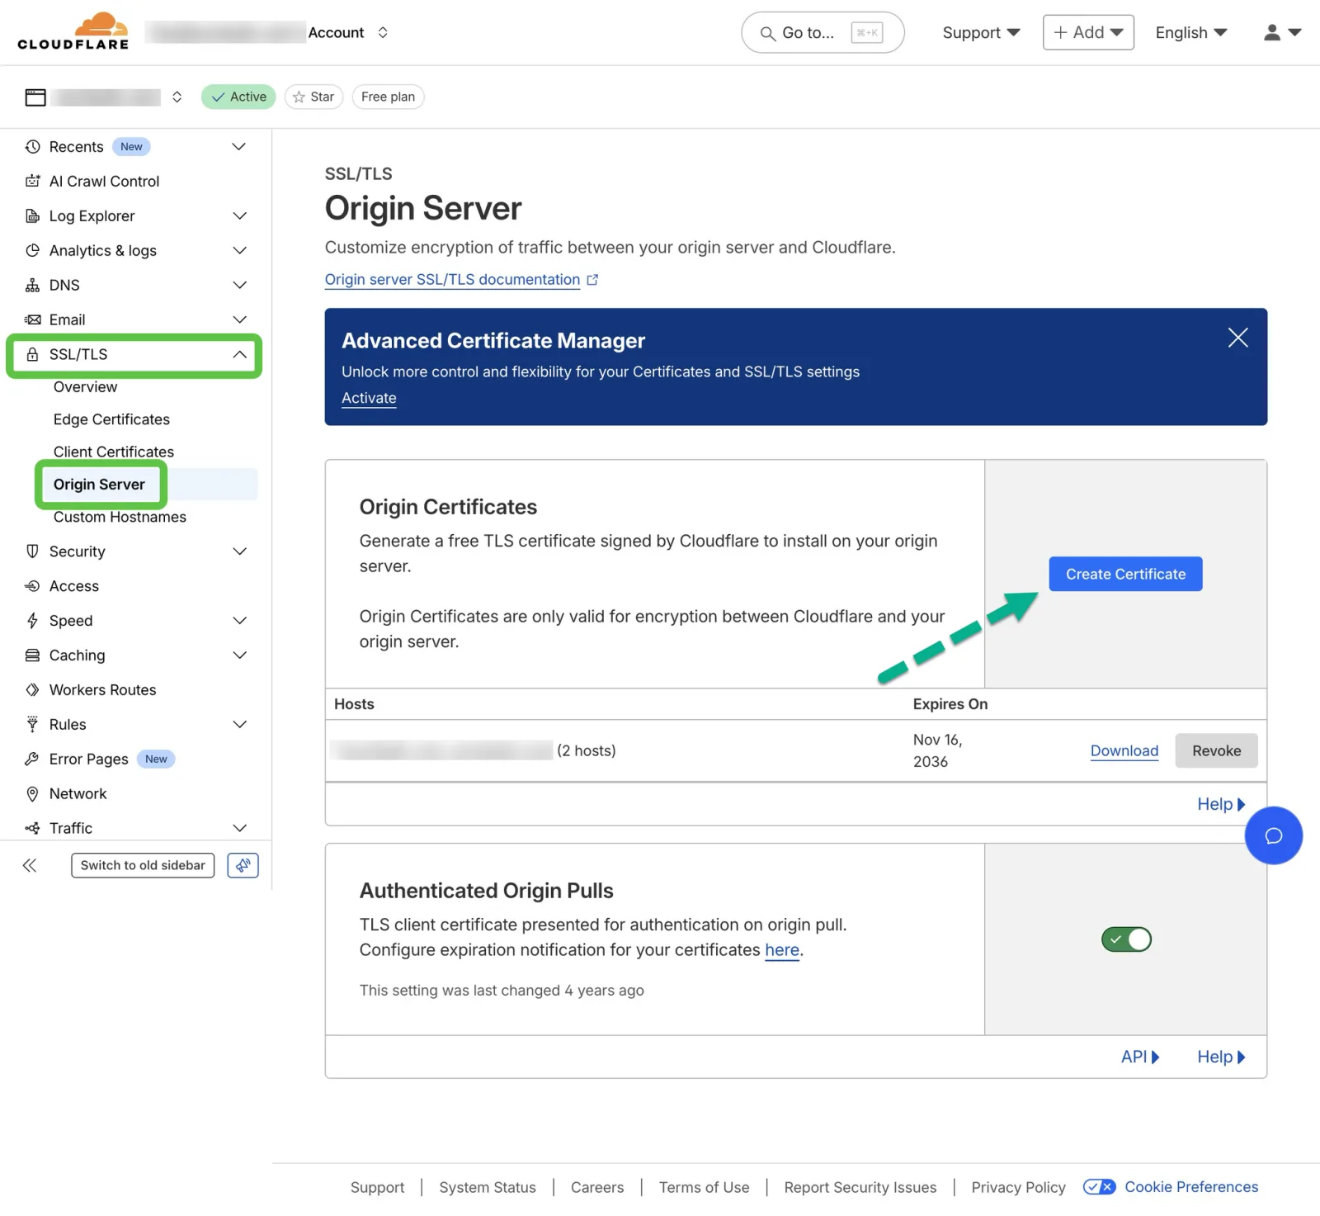
Task: Expand the DNS chevron
Action: [x=239, y=285]
